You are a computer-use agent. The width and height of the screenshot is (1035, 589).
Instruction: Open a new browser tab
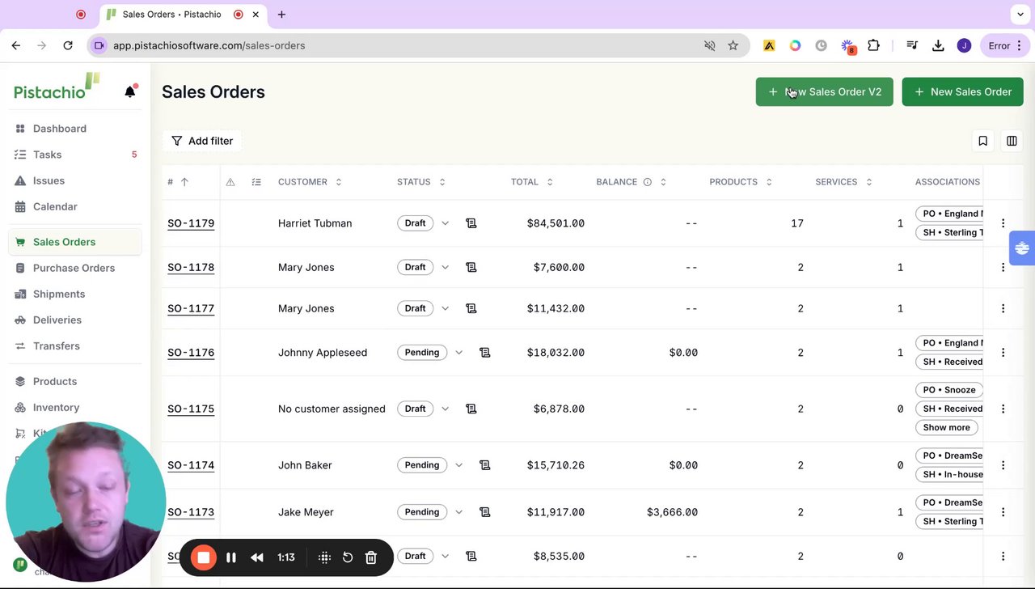281,15
